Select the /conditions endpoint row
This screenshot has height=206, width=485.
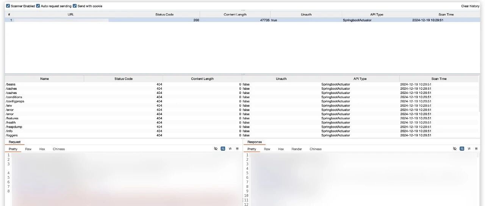242,97
